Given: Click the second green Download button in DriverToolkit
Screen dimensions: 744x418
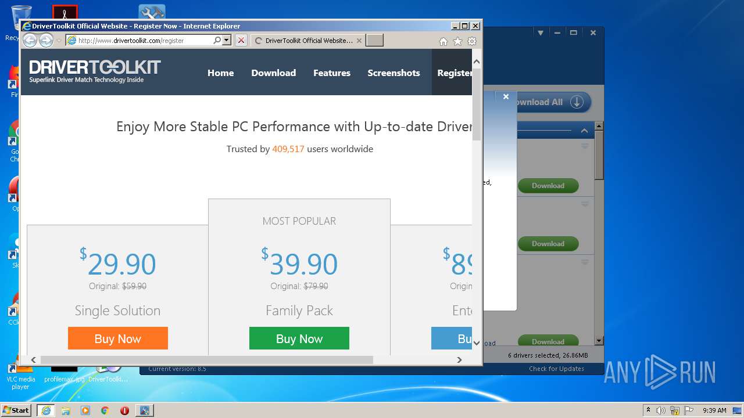Looking at the screenshot, I should pyautogui.click(x=548, y=244).
